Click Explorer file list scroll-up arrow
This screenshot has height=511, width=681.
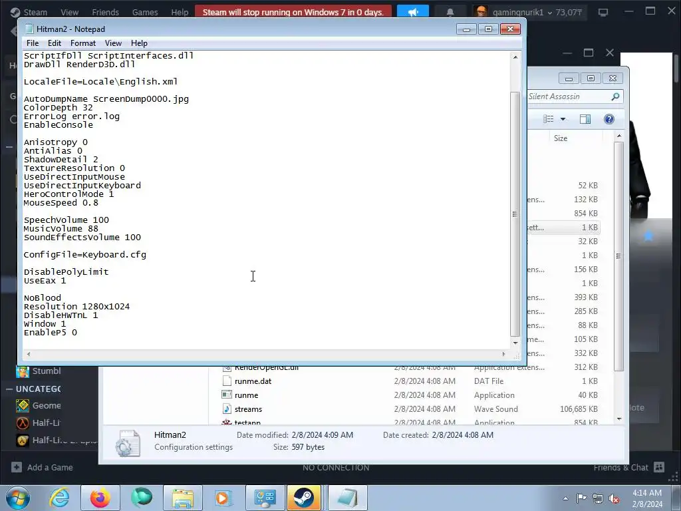click(x=619, y=136)
